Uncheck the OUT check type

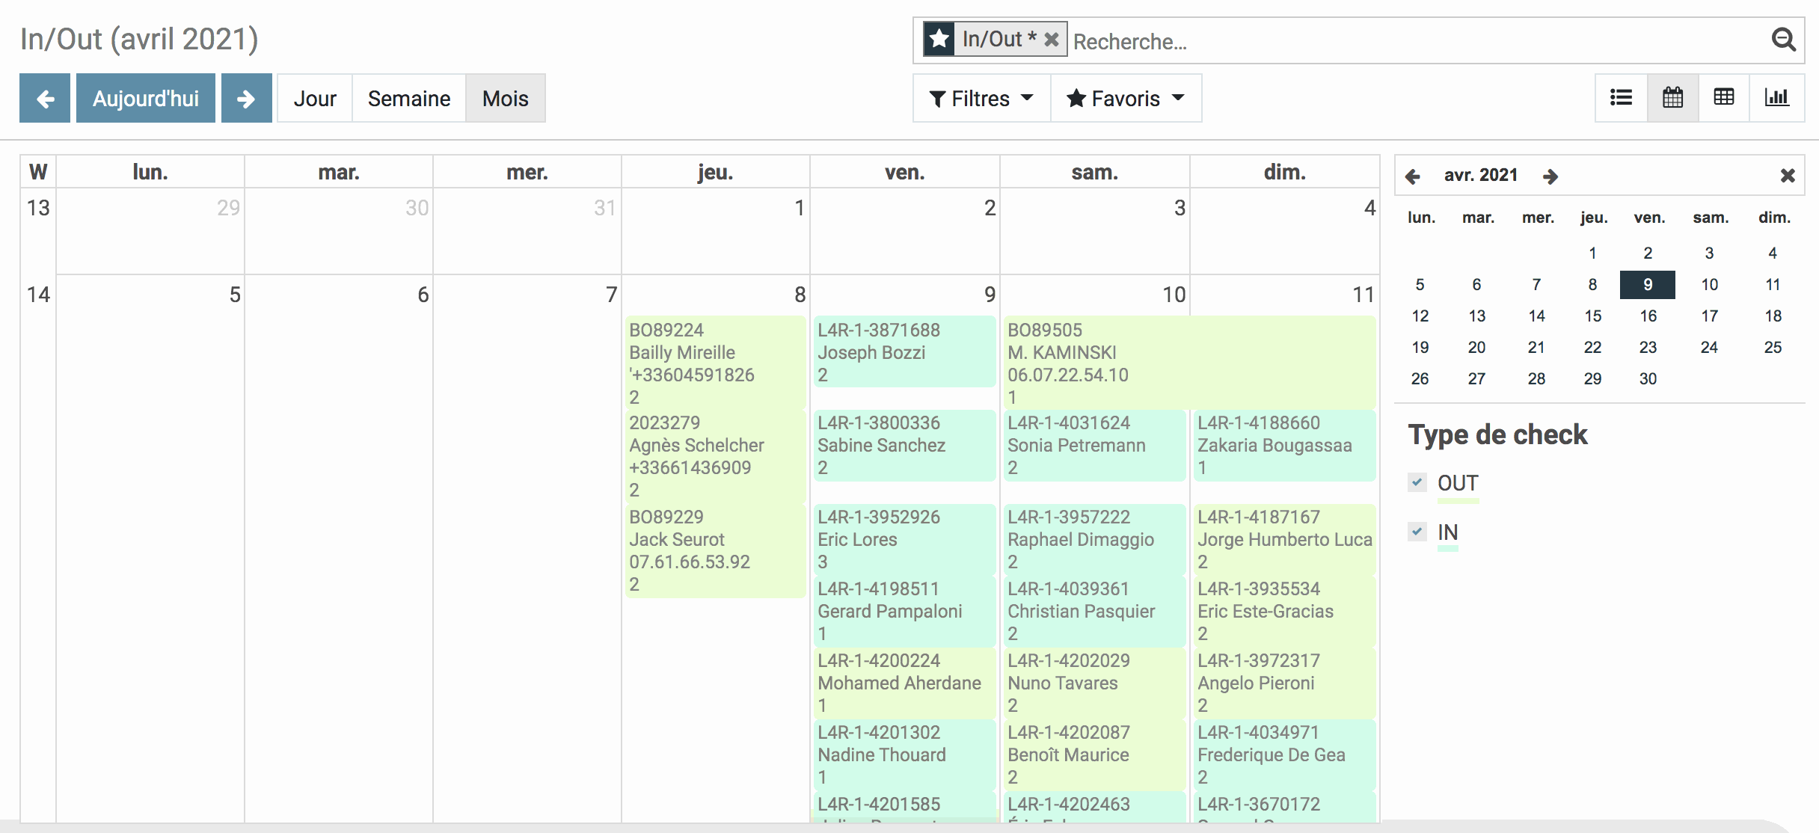point(1417,482)
